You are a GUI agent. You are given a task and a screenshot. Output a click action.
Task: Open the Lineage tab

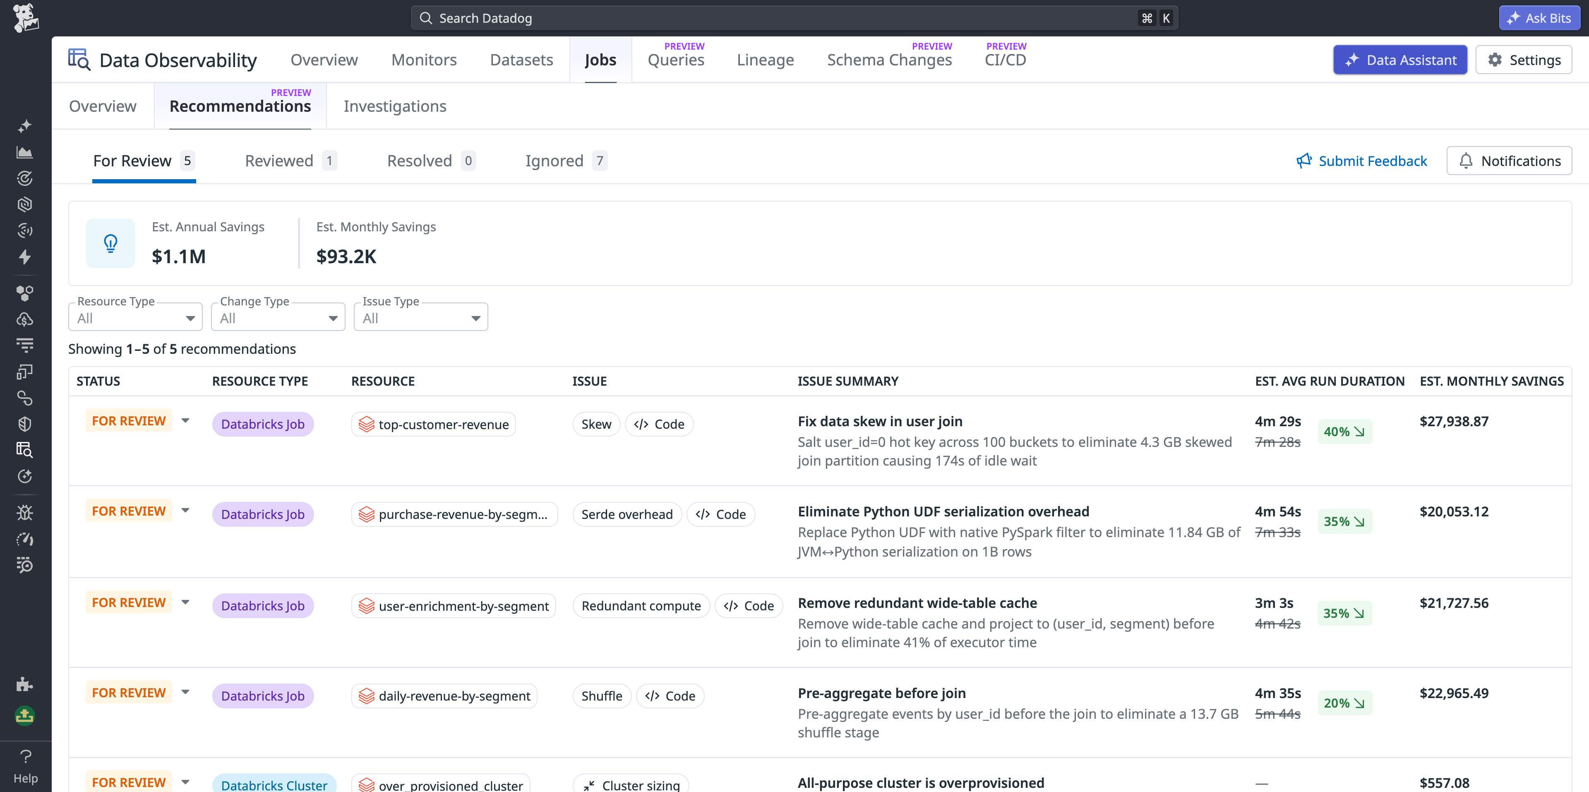765,60
